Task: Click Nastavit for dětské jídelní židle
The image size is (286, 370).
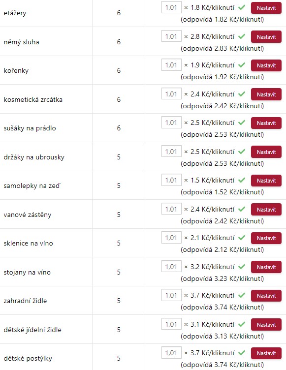Action: tap(266, 325)
